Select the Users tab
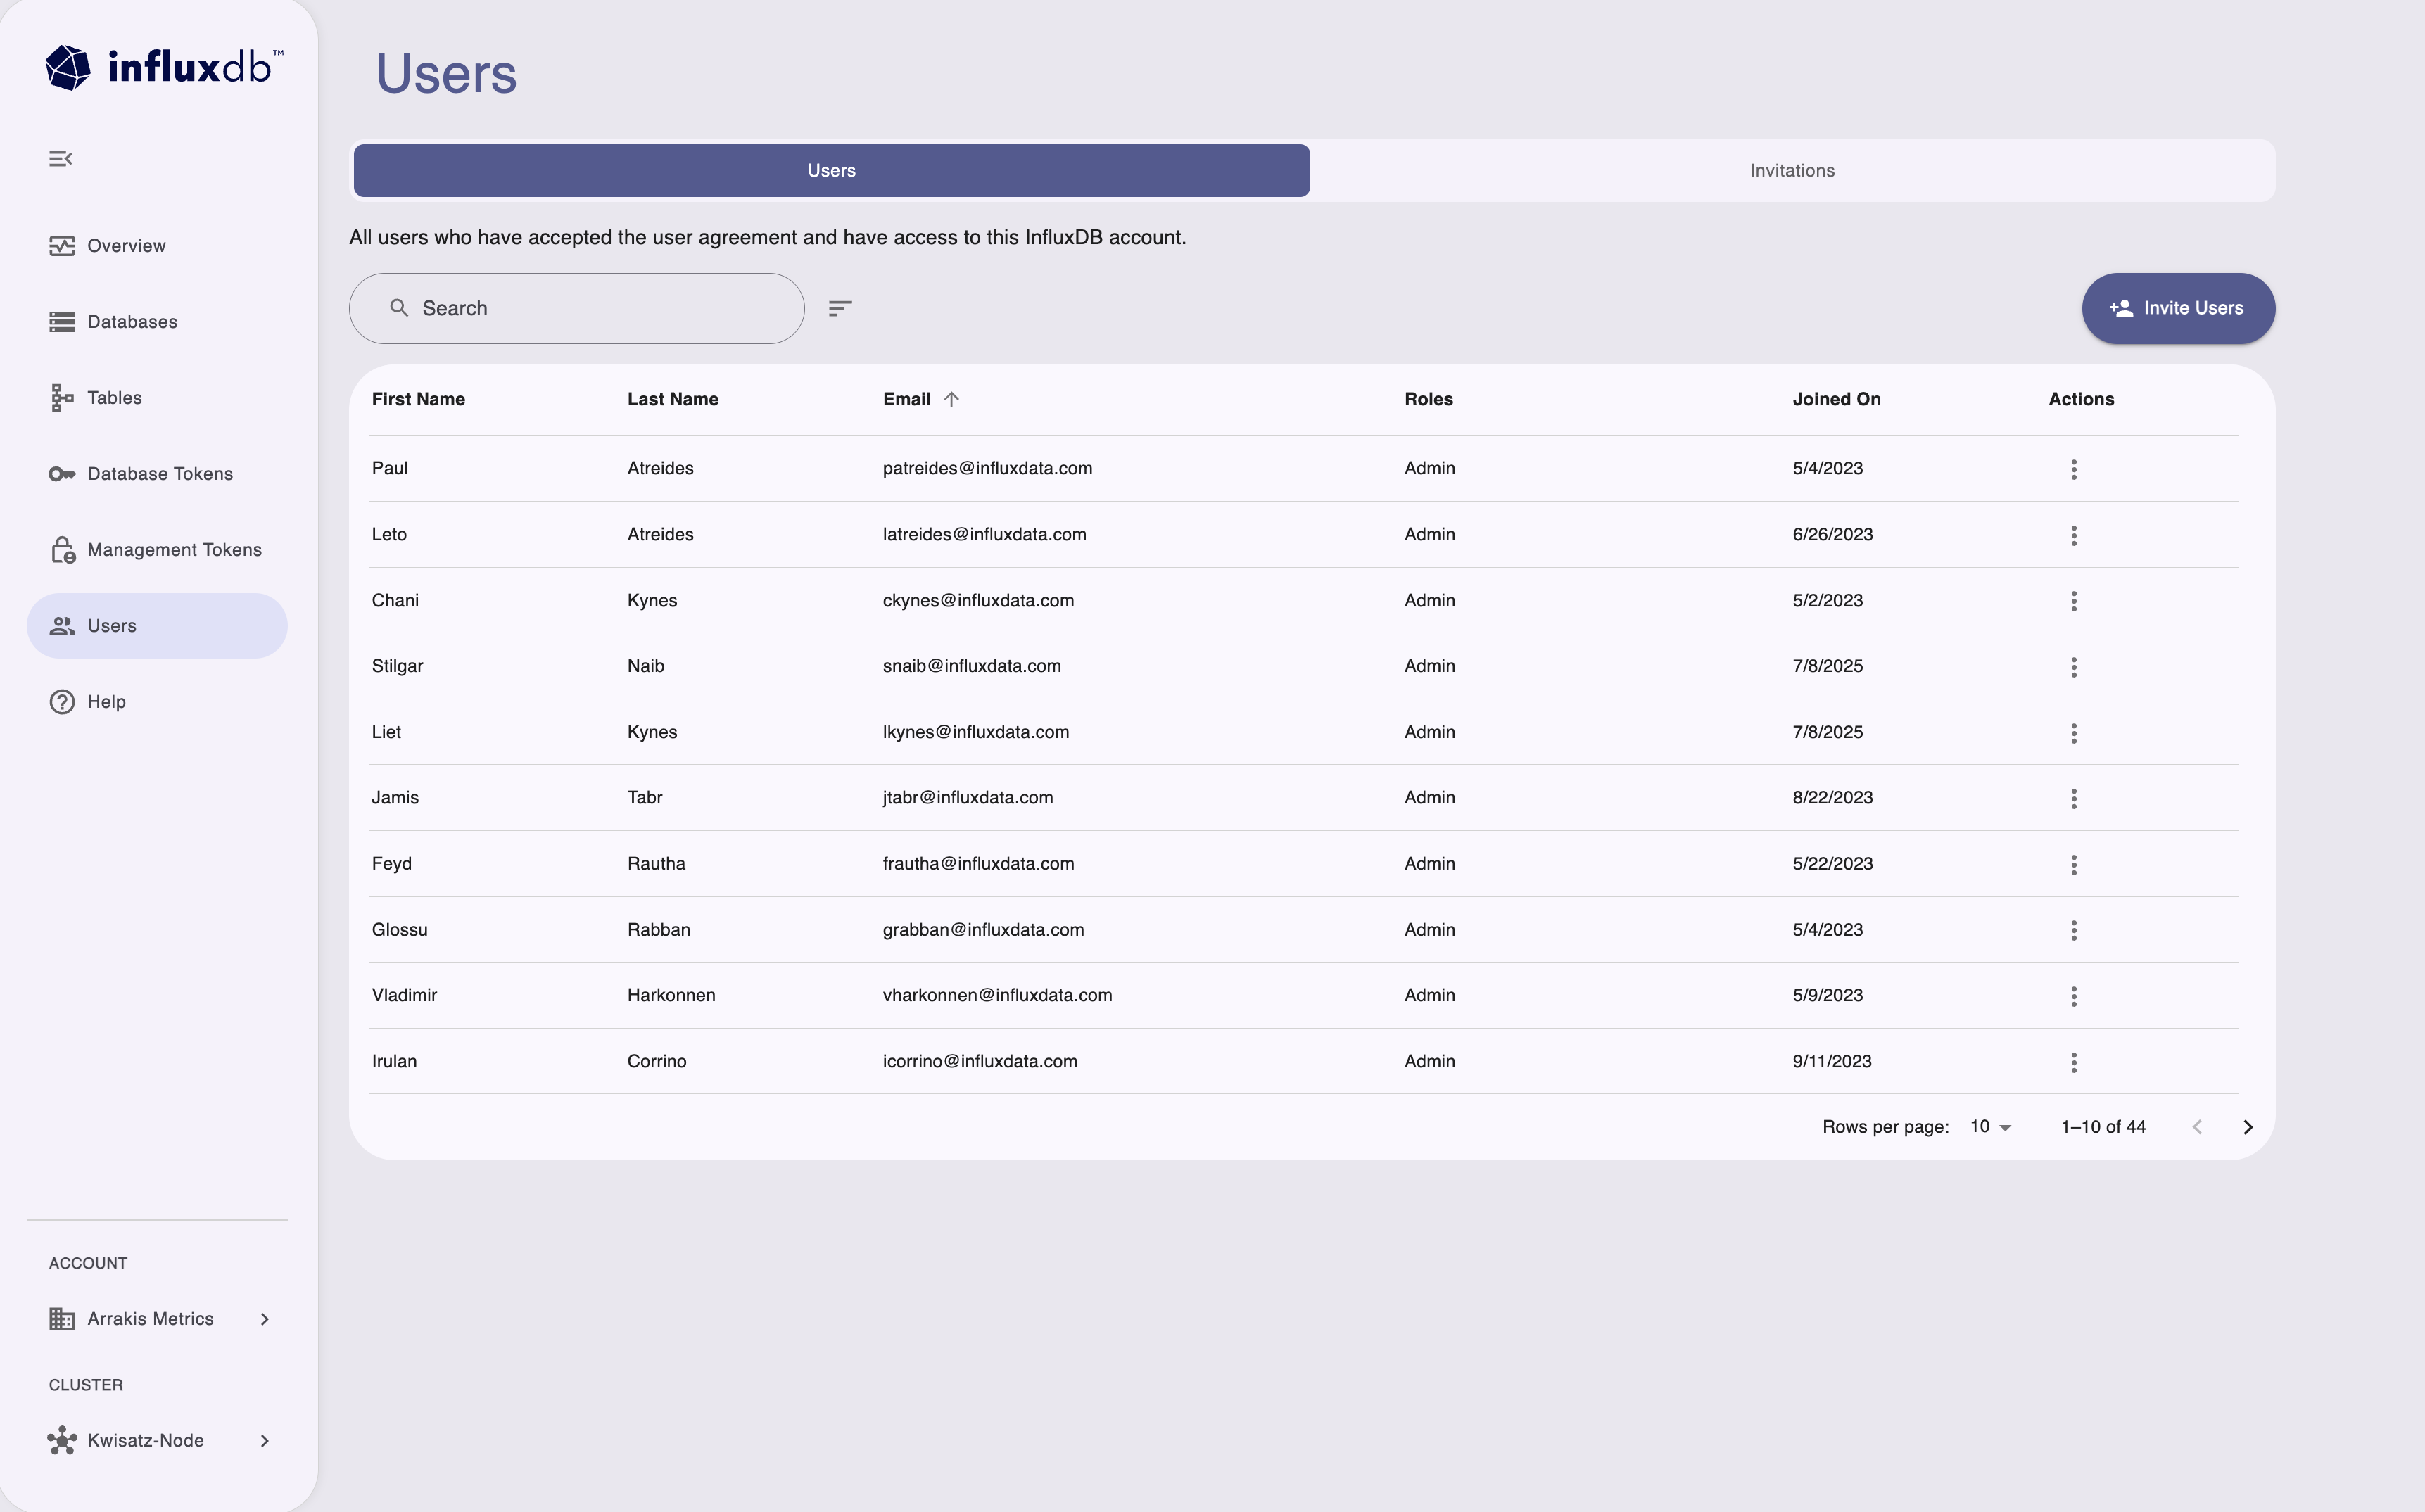This screenshot has width=2425, height=1512. (x=830, y=170)
